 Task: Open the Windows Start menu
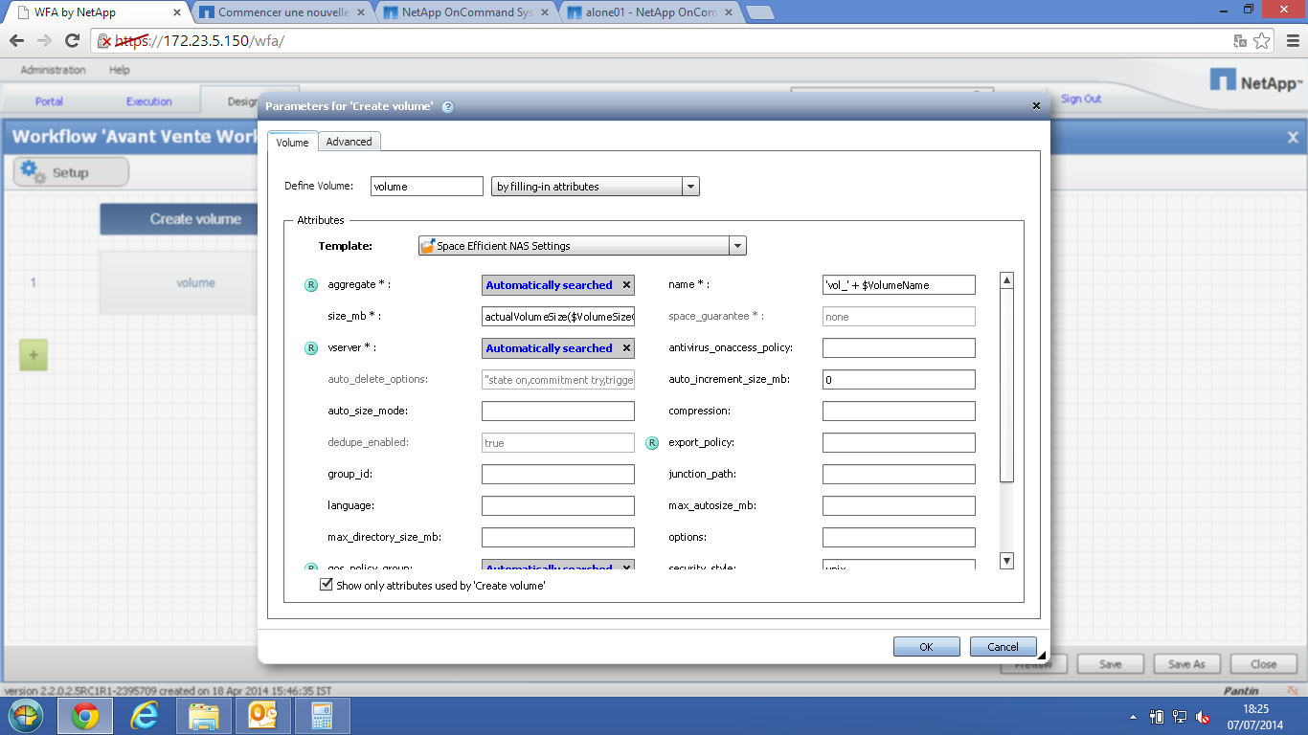(25, 716)
